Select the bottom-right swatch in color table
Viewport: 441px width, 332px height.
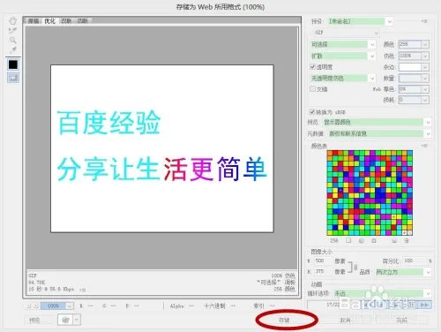click(410, 232)
